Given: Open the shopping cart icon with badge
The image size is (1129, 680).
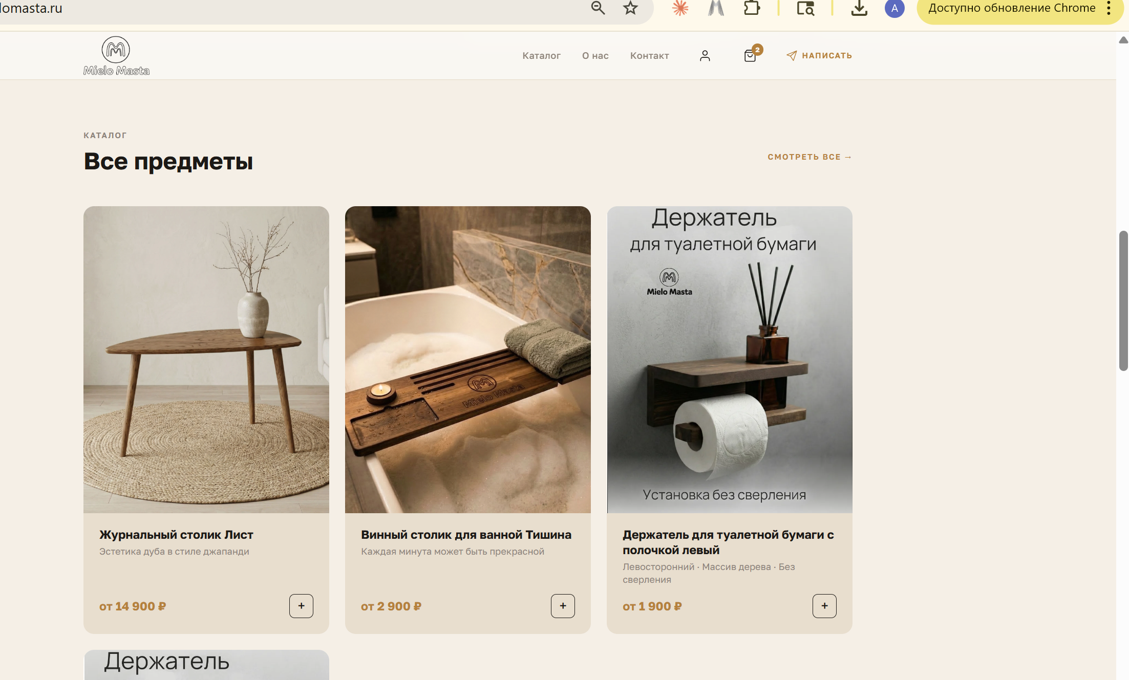Looking at the screenshot, I should [x=751, y=55].
